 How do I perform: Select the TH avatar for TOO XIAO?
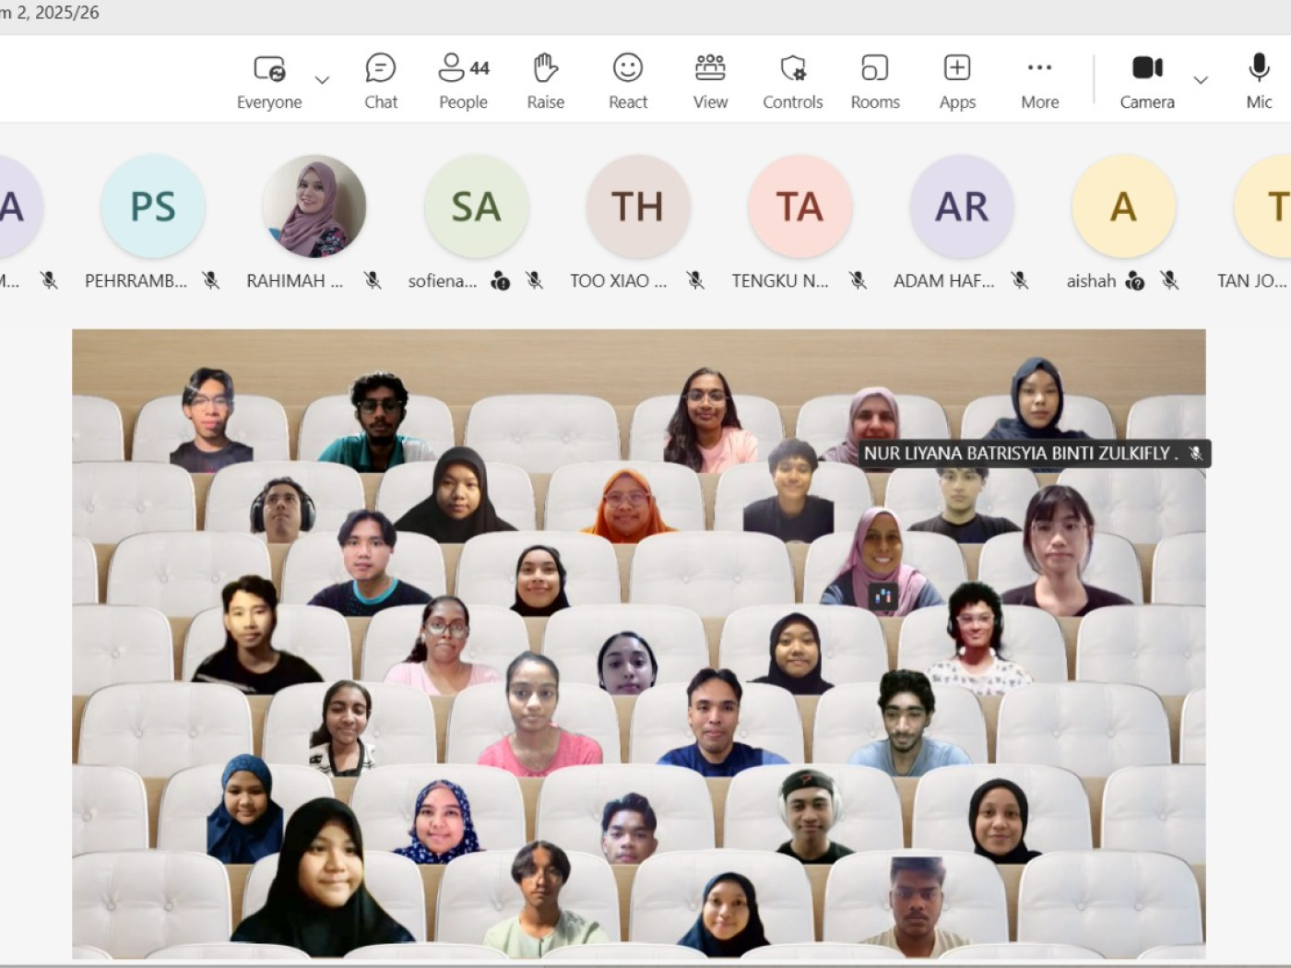point(637,207)
